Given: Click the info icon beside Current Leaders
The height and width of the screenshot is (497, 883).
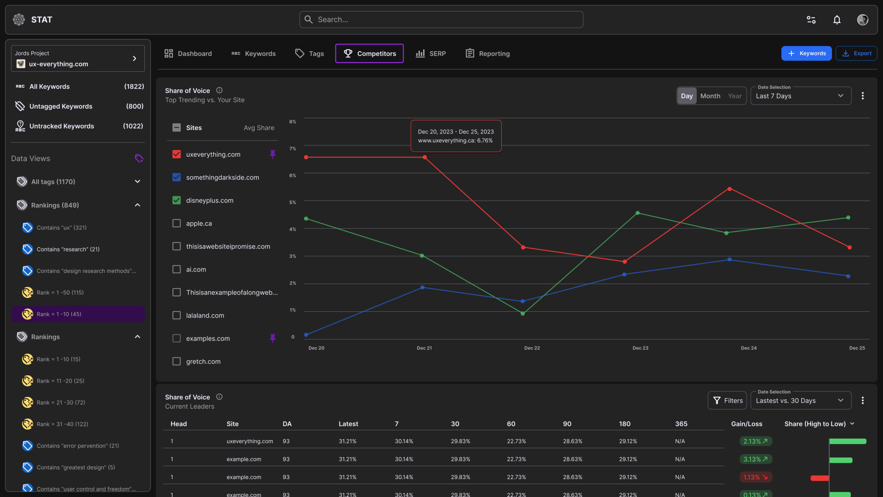Looking at the screenshot, I should pos(219,397).
